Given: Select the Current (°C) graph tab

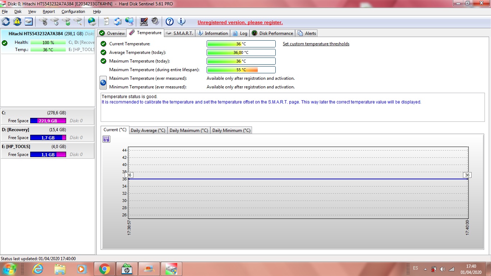Looking at the screenshot, I should [x=115, y=130].
